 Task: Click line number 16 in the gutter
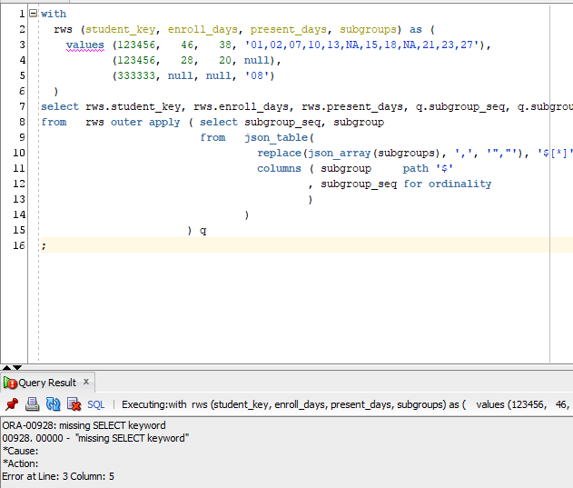[19, 245]
